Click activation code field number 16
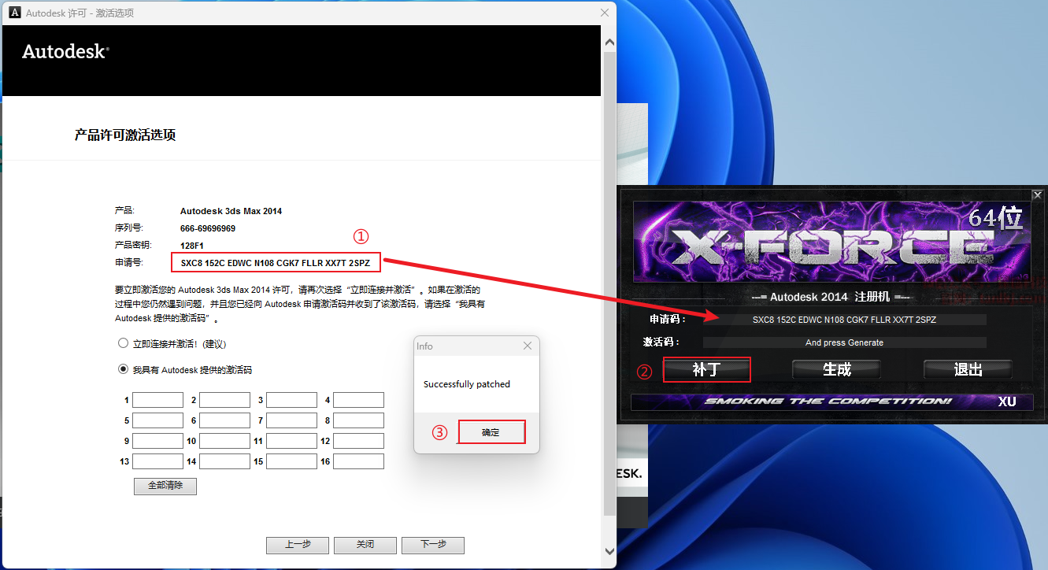Viewport: 1048px width, 570px height. [358, 461]
